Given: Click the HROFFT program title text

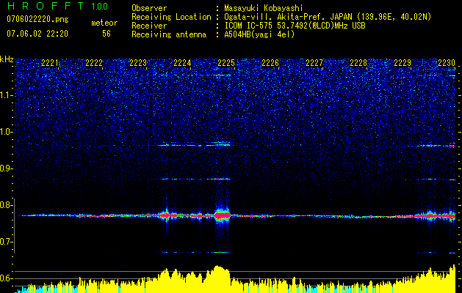Looking at the screenshot, I should pyautogui.click(x=46, y=6).
